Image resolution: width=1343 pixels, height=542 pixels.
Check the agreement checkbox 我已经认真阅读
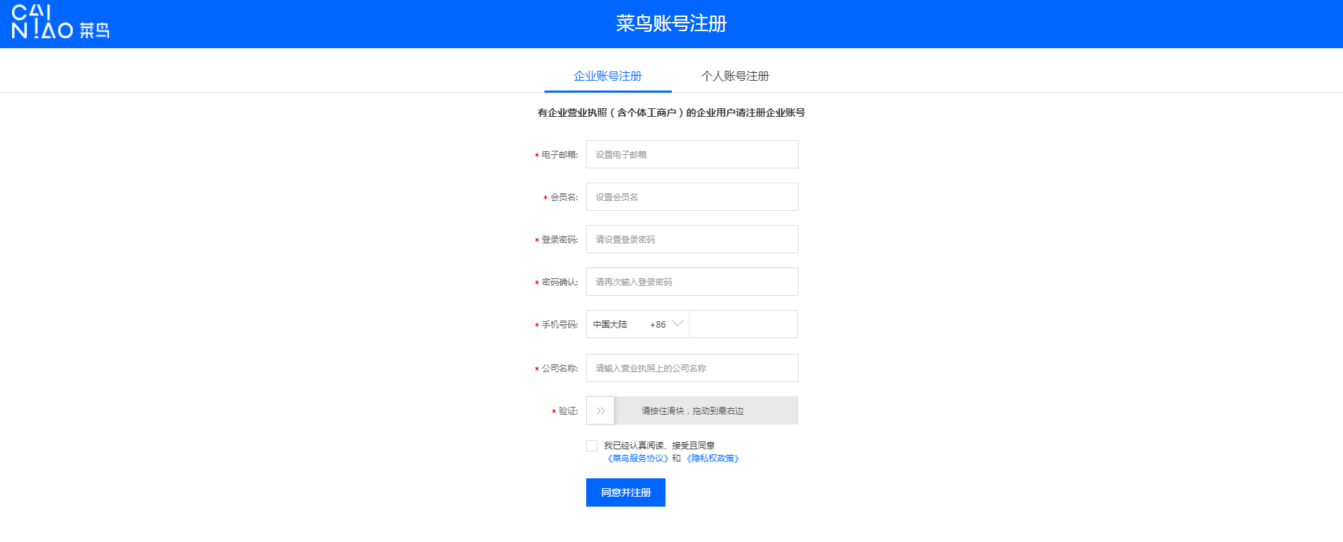click(x=592, y=446)
